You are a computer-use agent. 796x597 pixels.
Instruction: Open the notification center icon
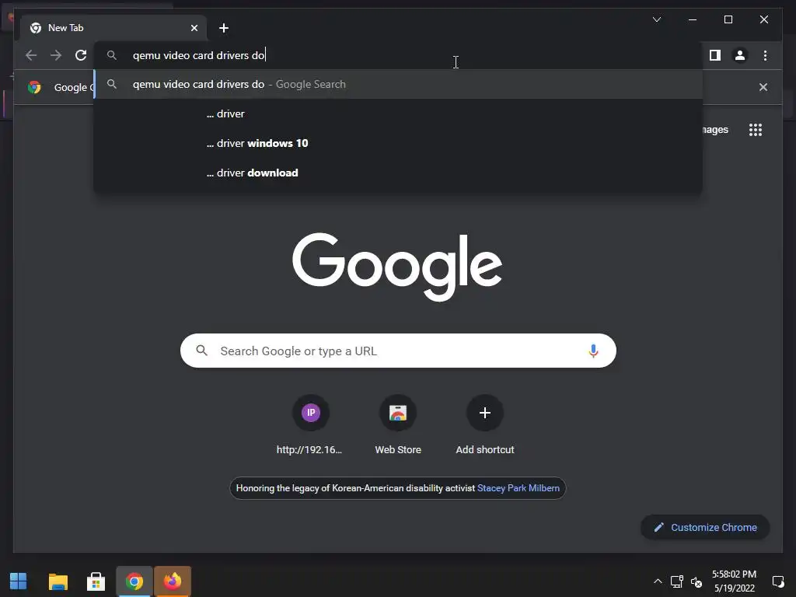[x=777, y=581]
